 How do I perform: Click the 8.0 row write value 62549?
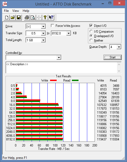click(102, 101)
